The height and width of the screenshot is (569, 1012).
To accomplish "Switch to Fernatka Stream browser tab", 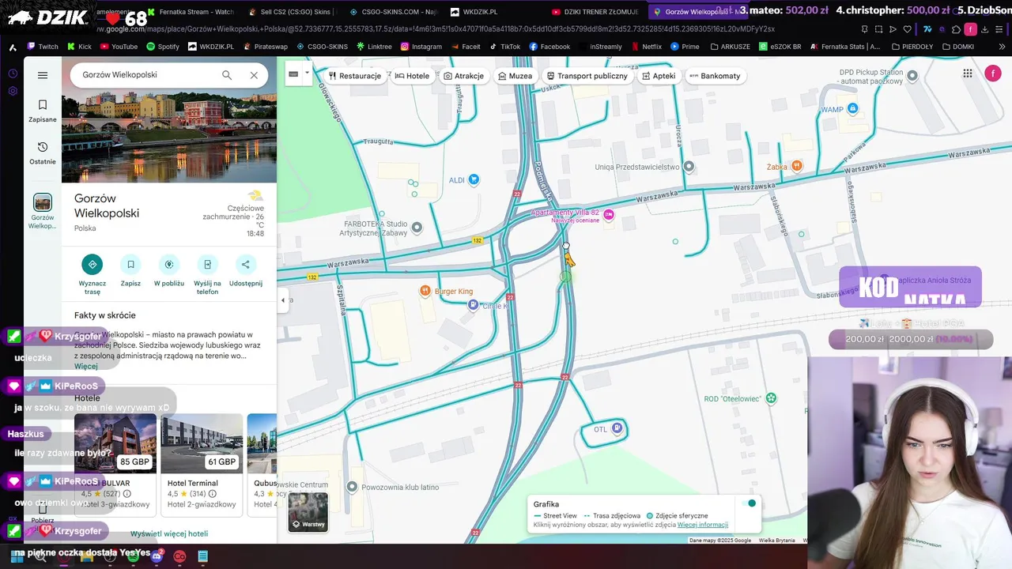I will click(x=191, y=12).
